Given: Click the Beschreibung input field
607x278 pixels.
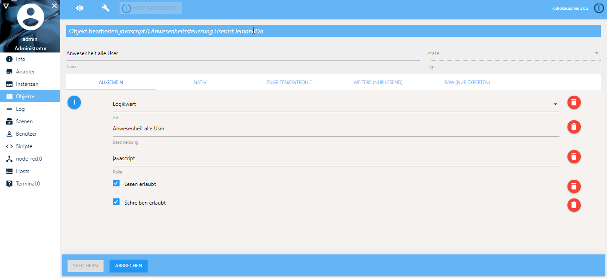Looking at the screenshot, I should tap(336, 129).
